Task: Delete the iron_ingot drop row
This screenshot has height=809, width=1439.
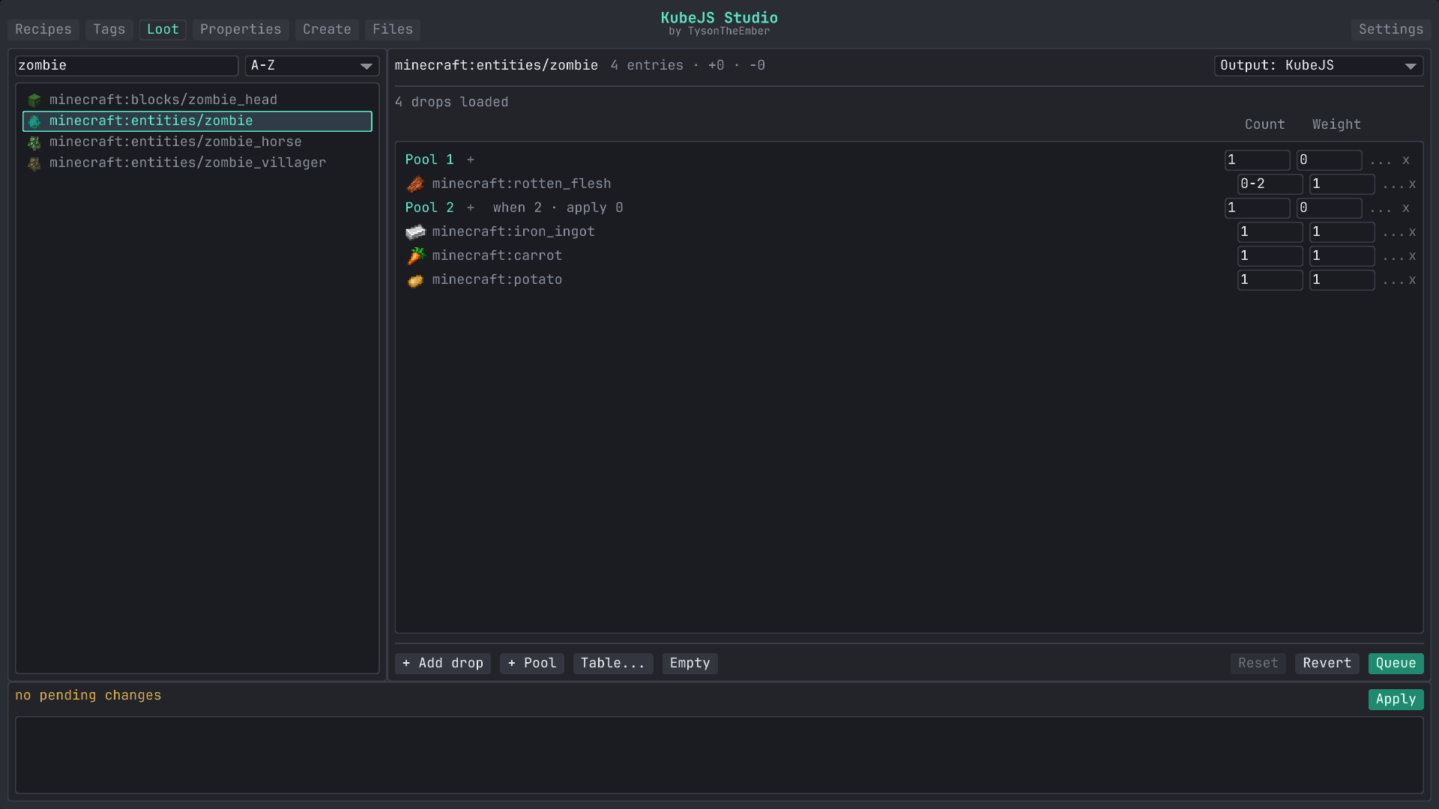Action: pos(1412,232)
